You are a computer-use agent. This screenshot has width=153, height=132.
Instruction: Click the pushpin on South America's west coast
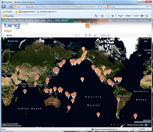[118, 100]
